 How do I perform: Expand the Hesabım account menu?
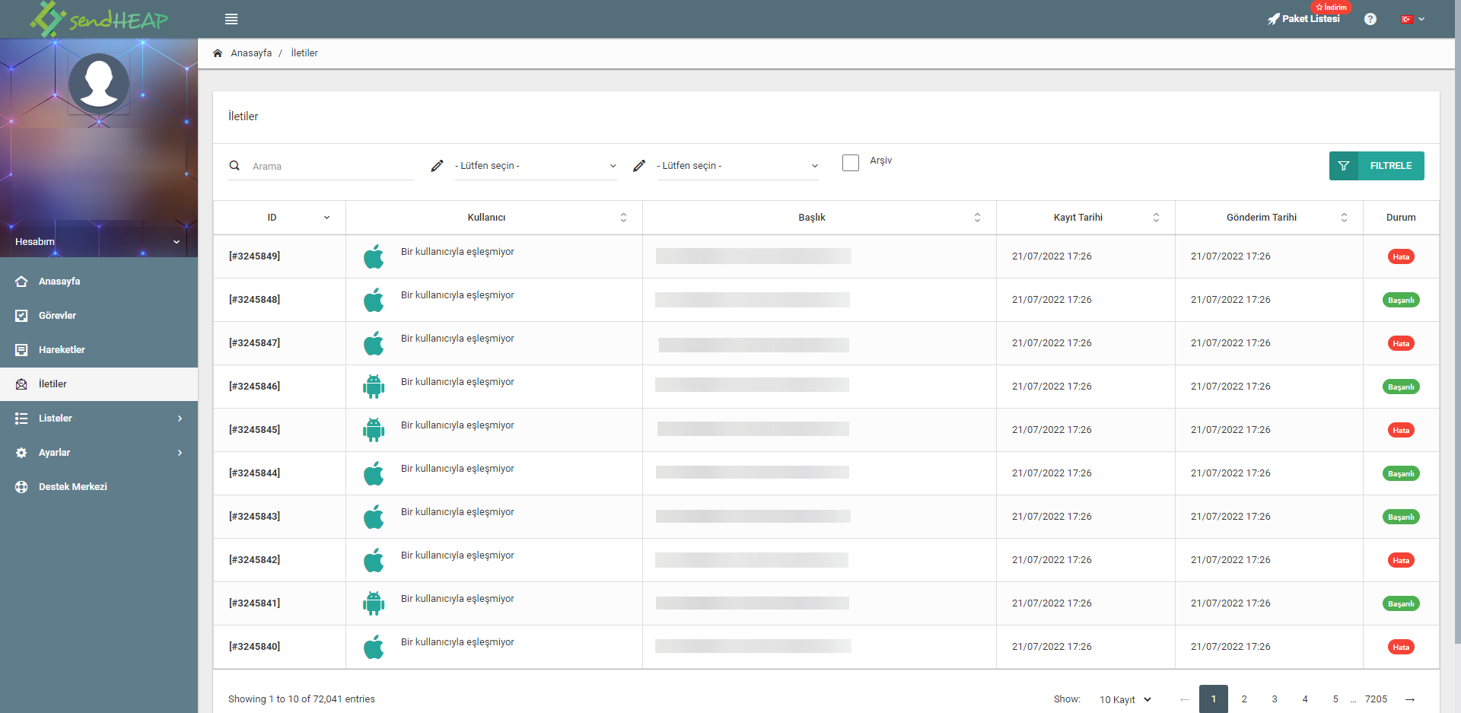(99, 241)
